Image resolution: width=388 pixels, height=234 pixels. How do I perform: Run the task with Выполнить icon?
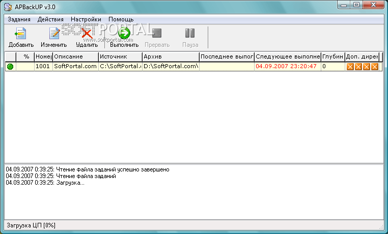(124, 34)
